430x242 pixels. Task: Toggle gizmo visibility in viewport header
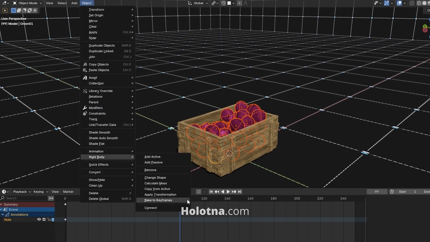click(x=387, y=3)
